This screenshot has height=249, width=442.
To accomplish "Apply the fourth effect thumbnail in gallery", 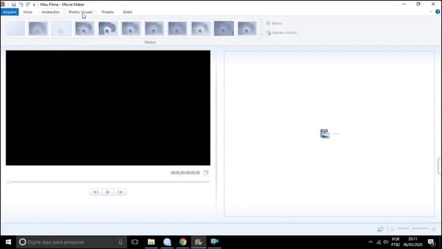I will (84, 28).
